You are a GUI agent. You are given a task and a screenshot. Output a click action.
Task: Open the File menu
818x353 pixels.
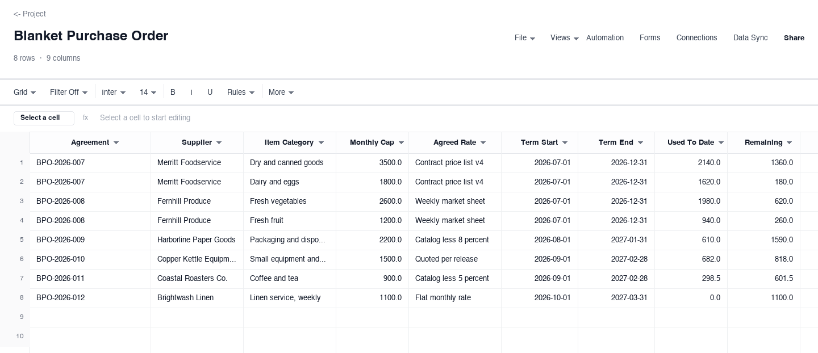pos(525,38)
